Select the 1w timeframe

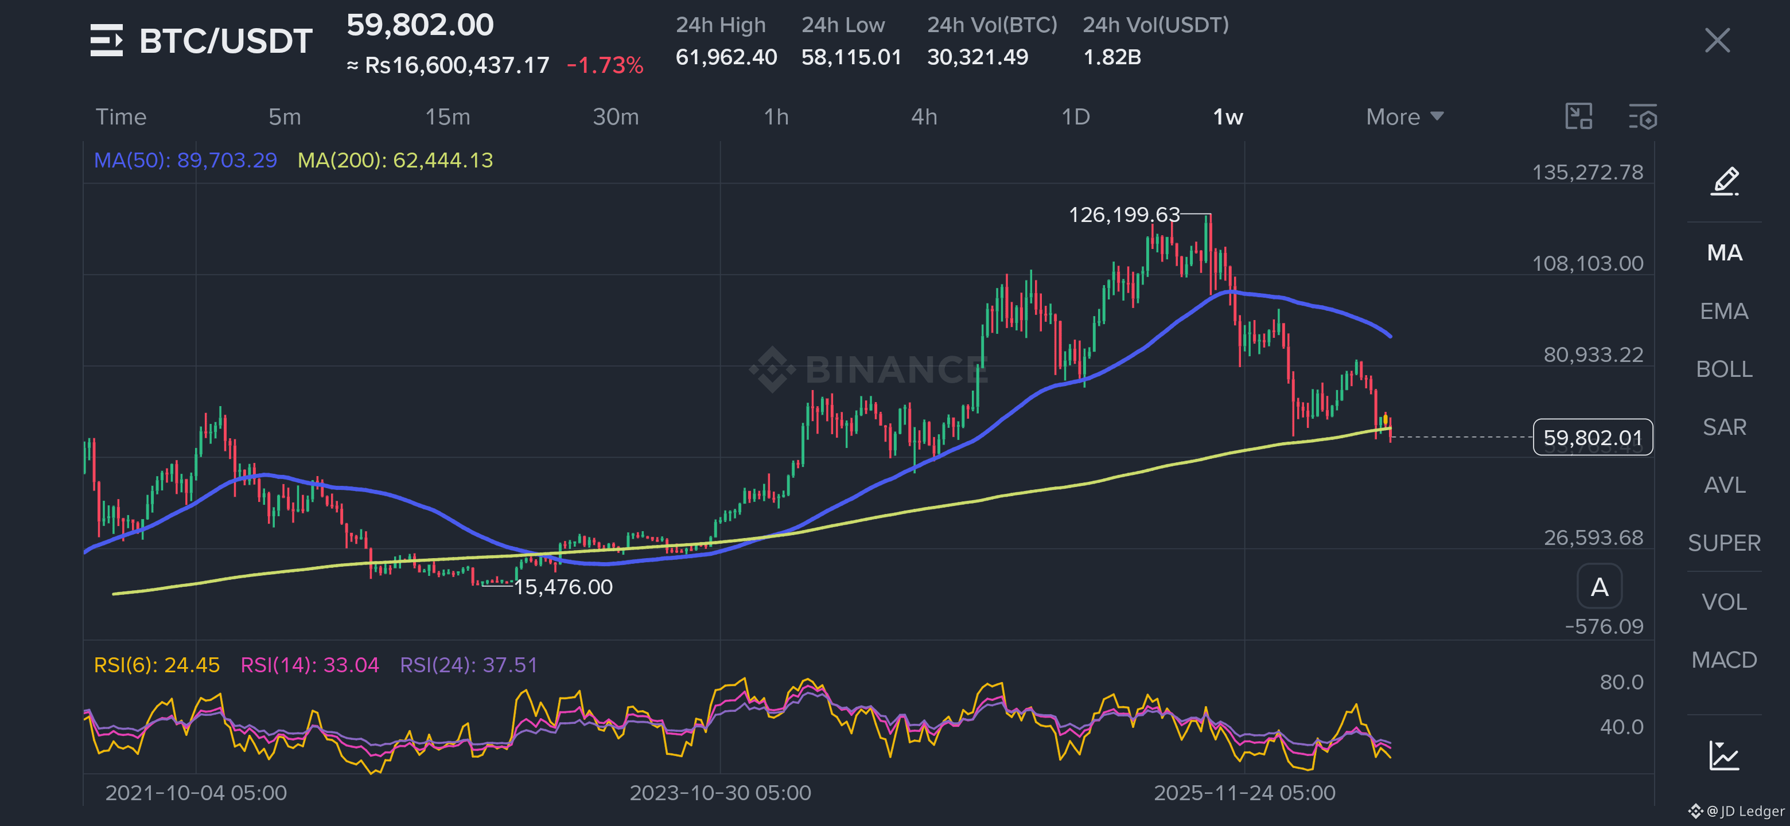1228,116
